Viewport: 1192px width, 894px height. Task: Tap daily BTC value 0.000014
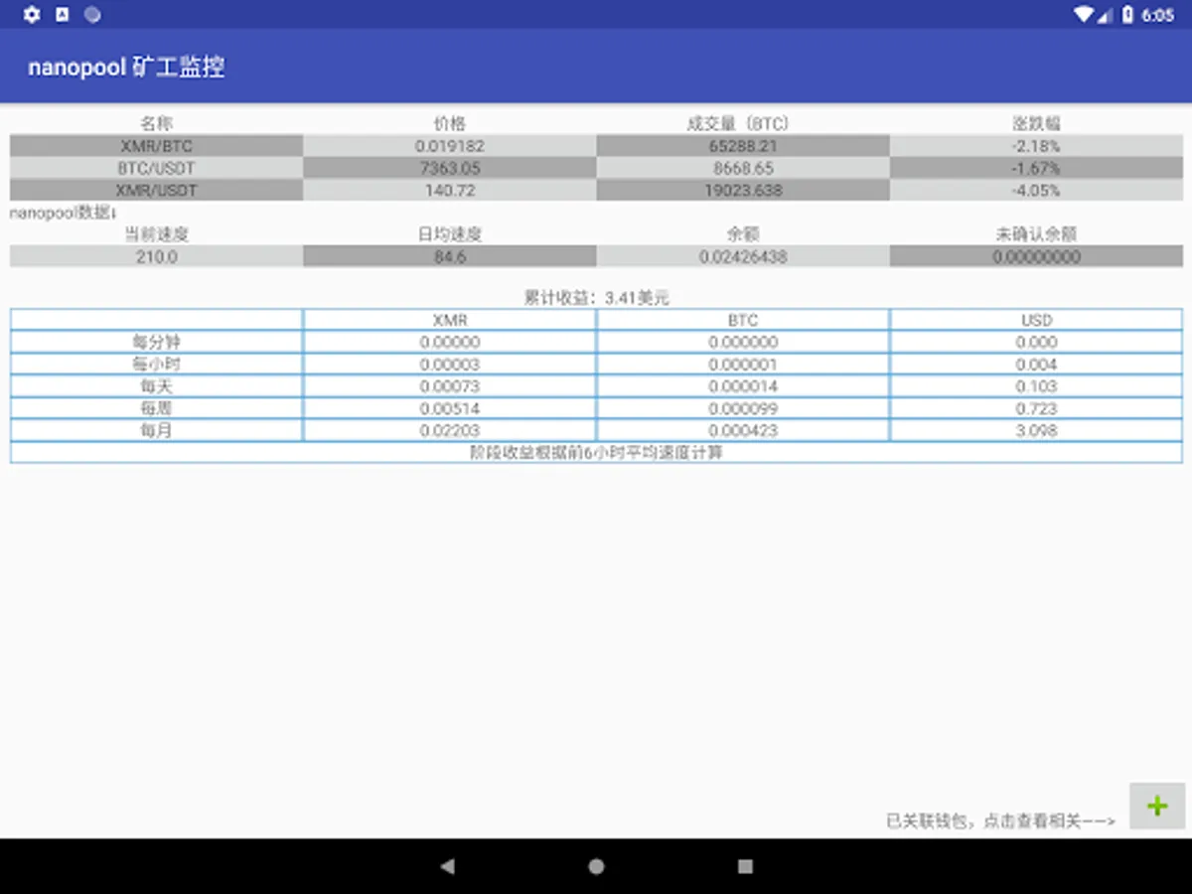tap(743, 385)
